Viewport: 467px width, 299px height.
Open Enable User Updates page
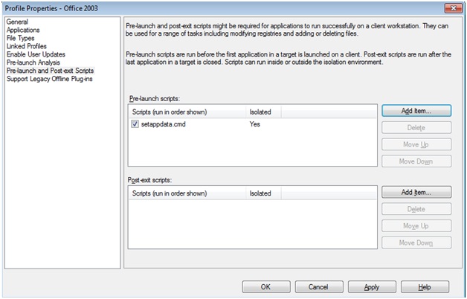point(36,55)
